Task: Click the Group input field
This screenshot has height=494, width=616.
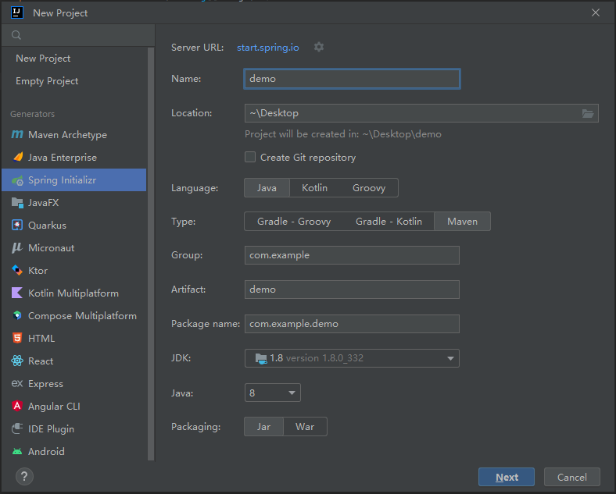Action: click(352, 255)
